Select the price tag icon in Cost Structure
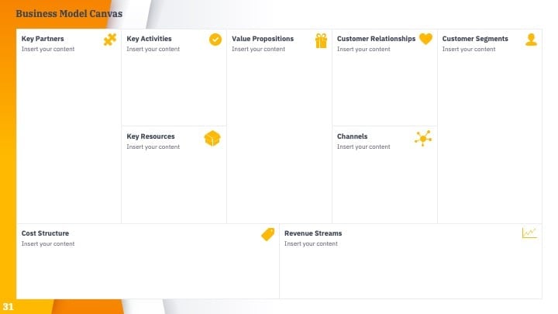Image resolution: width=558 pixels, height=314 pixels. click(268, 234)
